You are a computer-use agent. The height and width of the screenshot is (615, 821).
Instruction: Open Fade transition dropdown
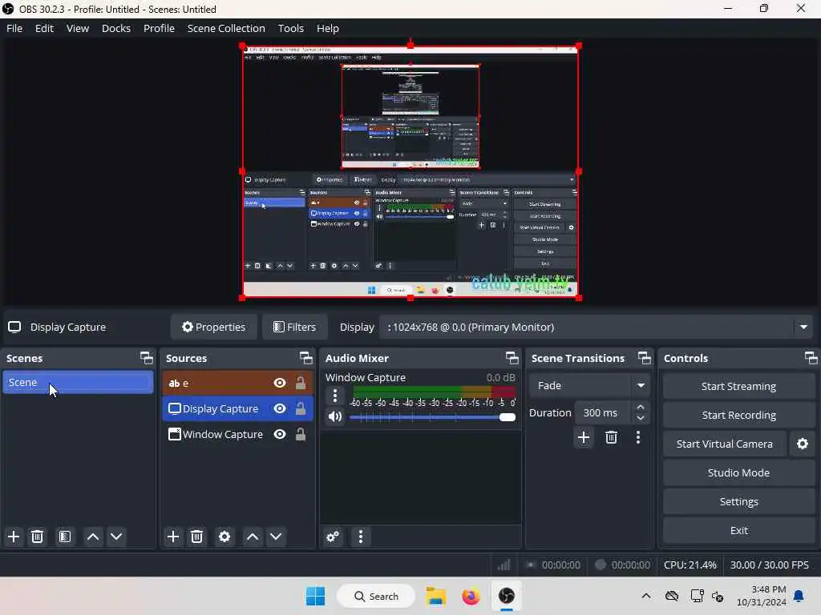[x=589, y=386]
